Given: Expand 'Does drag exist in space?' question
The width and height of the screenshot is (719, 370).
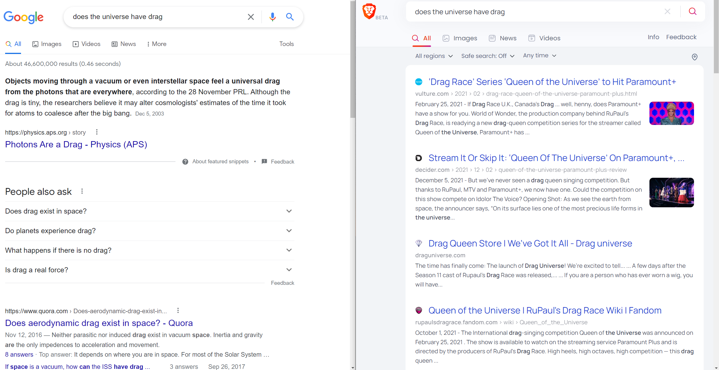Looking at the screenshot, I should 289,211.
